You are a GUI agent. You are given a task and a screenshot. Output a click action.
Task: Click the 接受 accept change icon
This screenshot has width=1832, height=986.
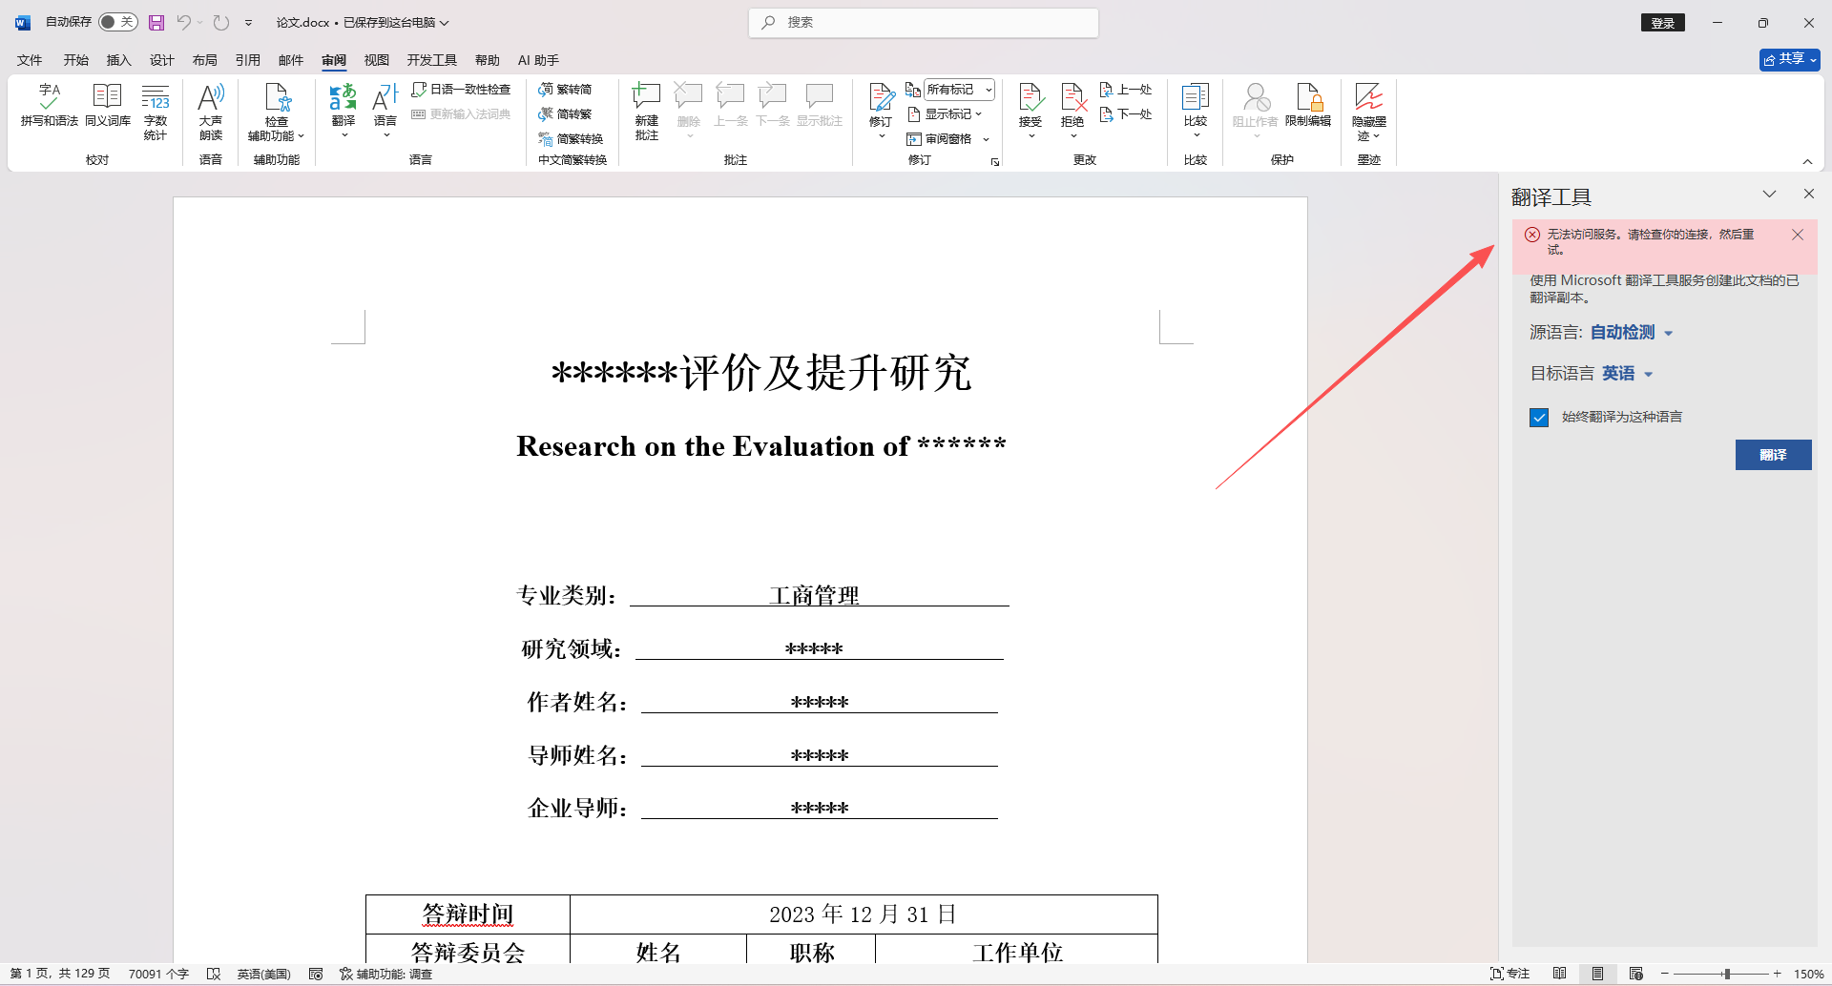[x=1030, y=97]
